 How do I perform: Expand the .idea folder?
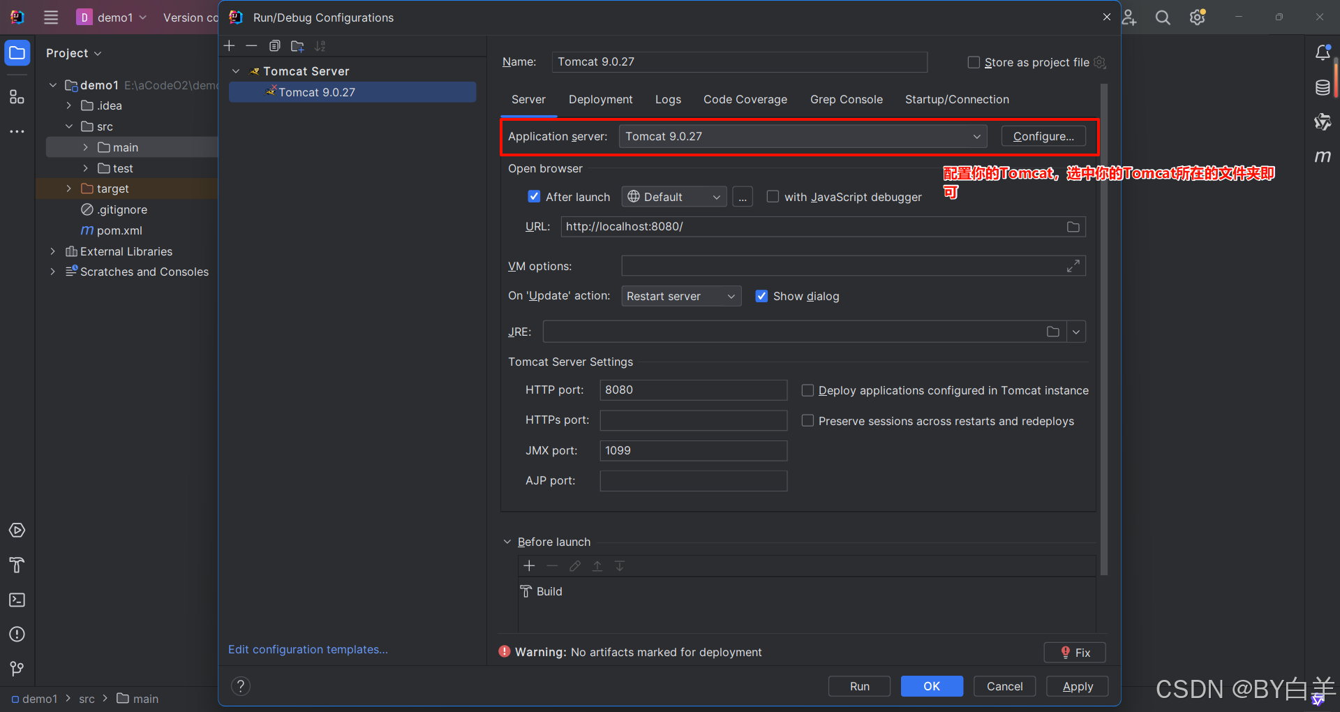click(x=69, y=105)
